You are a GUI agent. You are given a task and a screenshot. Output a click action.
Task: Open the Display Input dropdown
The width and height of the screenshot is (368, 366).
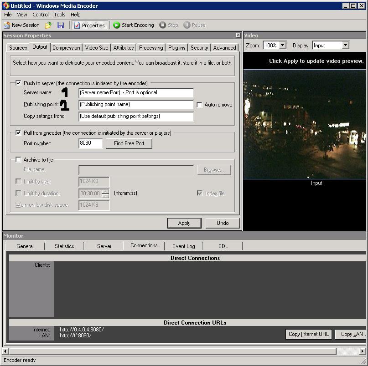[x=345, y=45]
